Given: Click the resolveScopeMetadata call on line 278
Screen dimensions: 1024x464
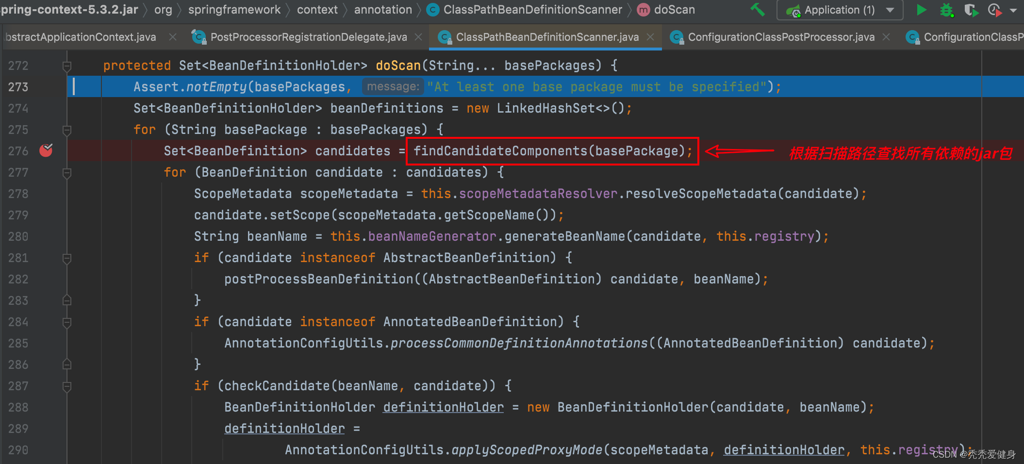Looking at the screenshot, I should click(x=701, y=194).
